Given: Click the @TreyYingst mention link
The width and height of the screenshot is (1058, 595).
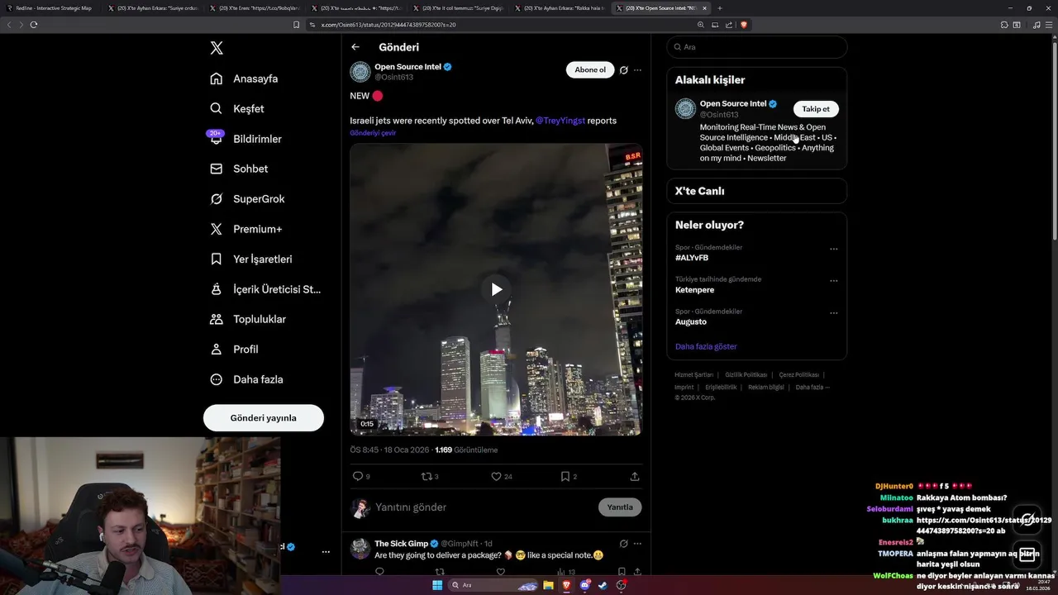Looking at the screenshot, I should 560,121.
